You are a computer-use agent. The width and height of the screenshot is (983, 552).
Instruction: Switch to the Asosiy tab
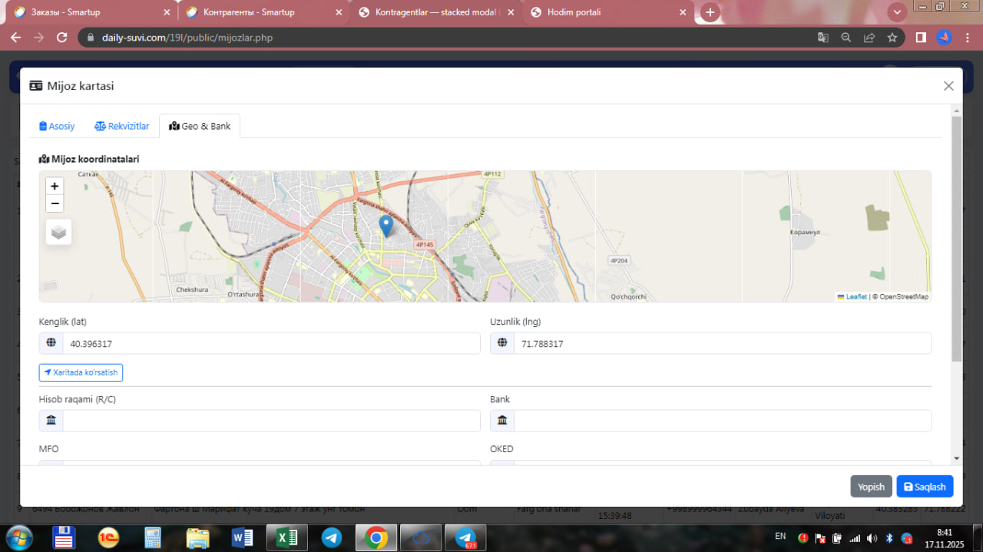(57, 126)
